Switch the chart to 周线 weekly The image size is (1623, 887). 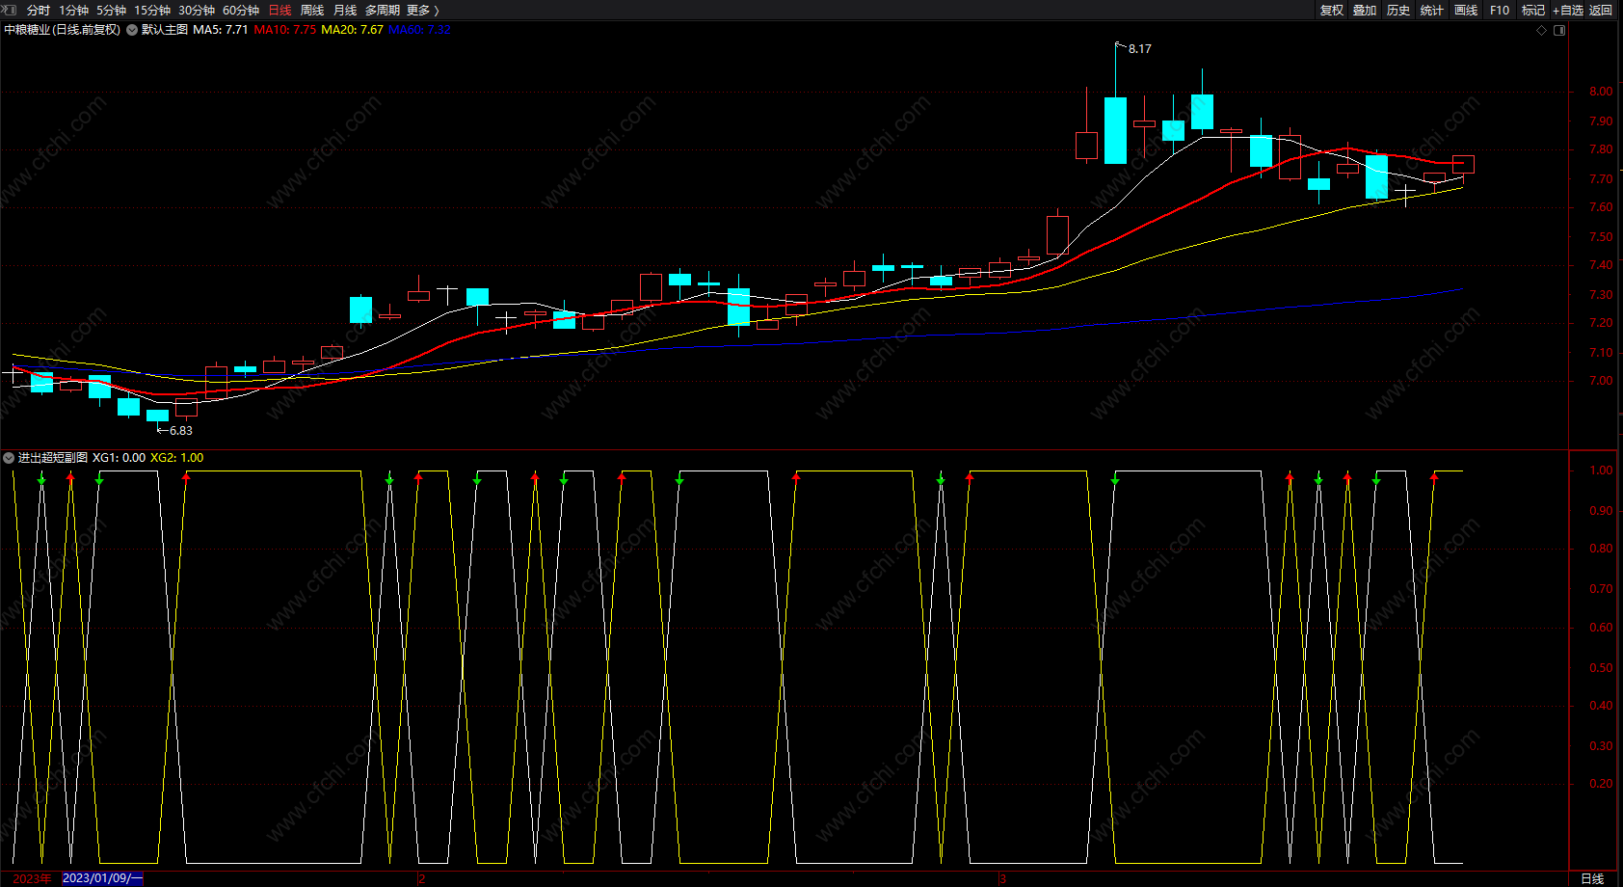(x=312, y=11)
